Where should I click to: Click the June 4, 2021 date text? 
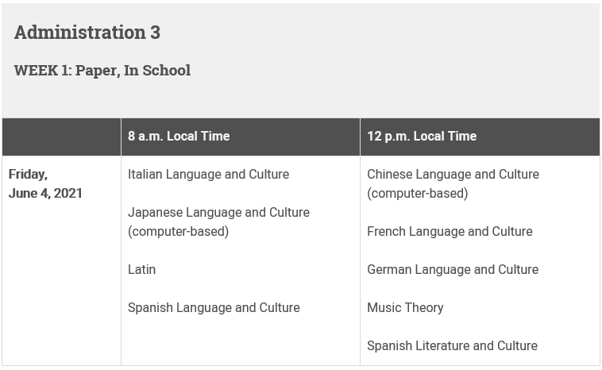click(45, 193)
